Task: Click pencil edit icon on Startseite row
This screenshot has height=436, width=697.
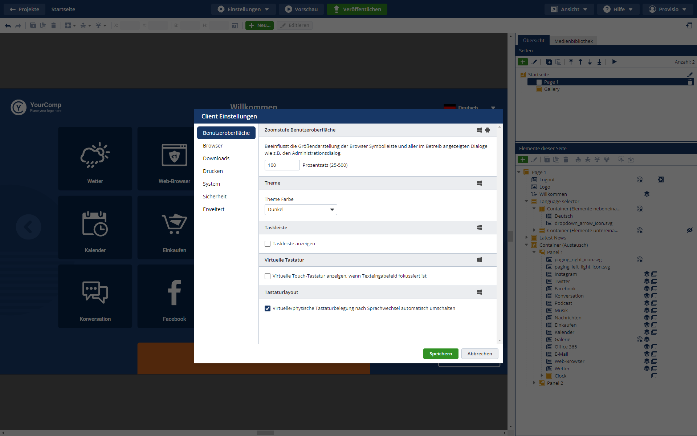Action: [x=690, y=74]
